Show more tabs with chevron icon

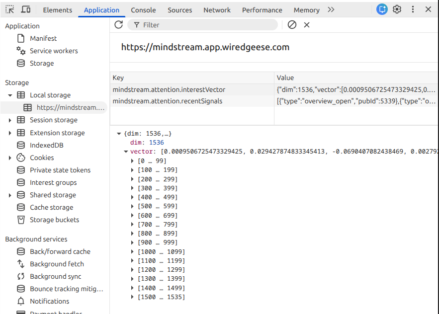coord(331,9)
